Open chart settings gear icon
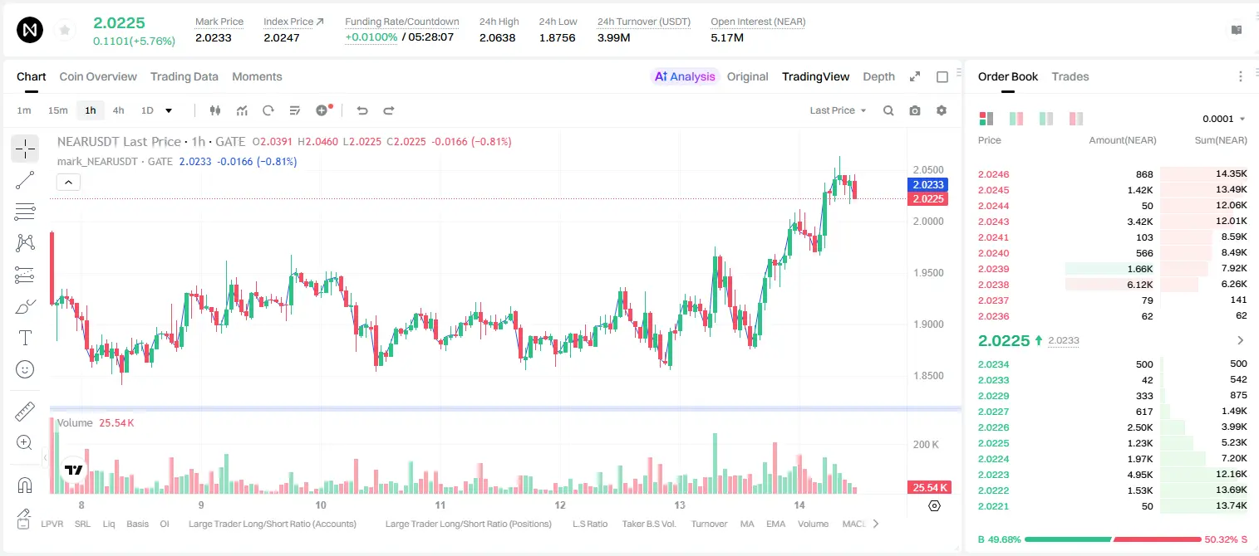 942,110
